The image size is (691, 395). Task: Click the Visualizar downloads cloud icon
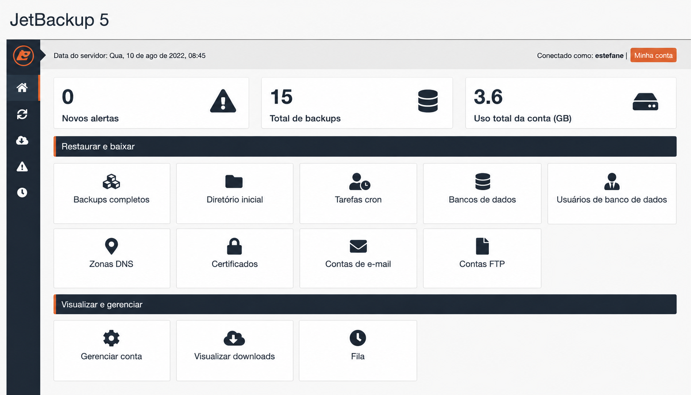(234, 338)
